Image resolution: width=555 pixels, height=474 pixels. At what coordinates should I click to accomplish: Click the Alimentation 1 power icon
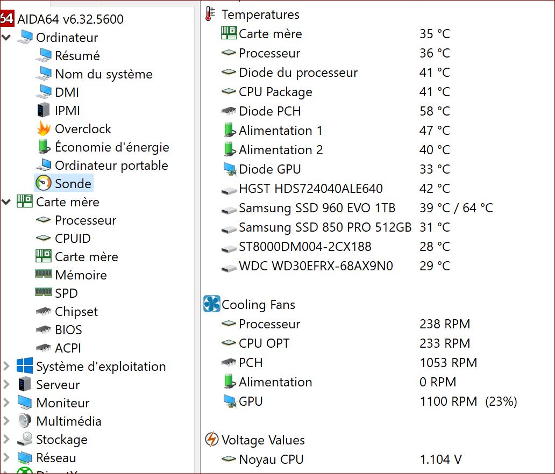(x=230, y=130)
